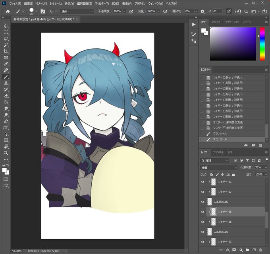Switch to the チャンネル tab
270x254 pixels.
coord(218,152)
